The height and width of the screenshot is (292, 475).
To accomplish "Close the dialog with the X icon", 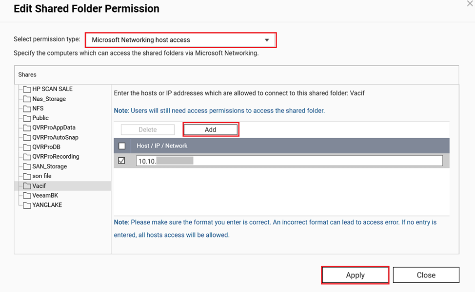I will pos(470,3).
